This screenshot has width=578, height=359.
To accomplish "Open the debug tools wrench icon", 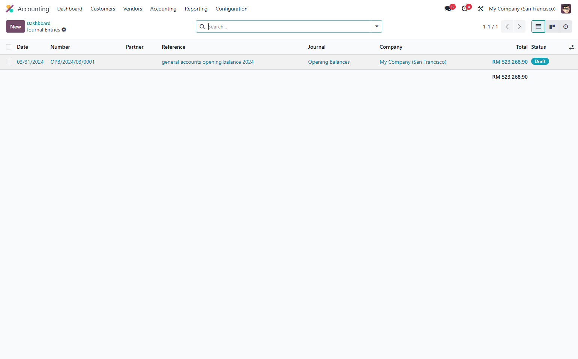I will pos(480,9).
